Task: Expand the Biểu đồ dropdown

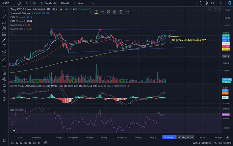Action: (x=66, y=3)
